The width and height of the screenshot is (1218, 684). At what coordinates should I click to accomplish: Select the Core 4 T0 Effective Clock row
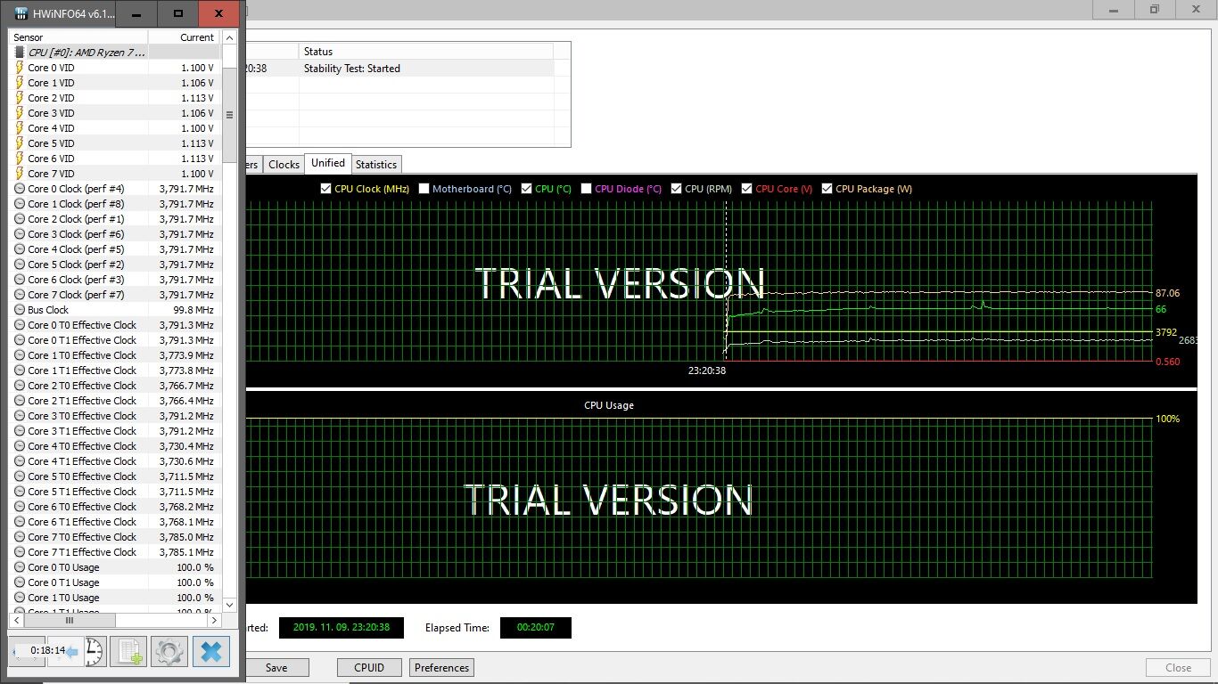click(x=114, y=446)
